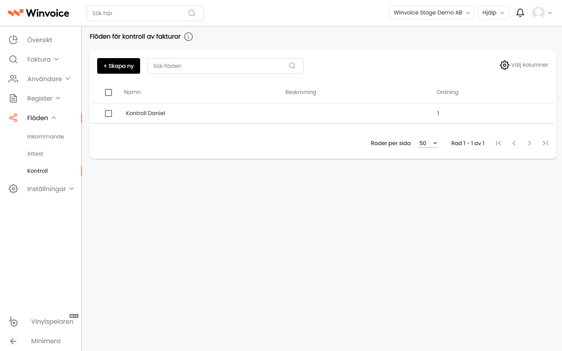Check the Kontroll Daniel row checkbox

[108, 113]
